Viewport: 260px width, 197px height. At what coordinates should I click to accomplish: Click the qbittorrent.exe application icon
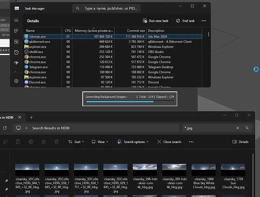tap(26, 41)
